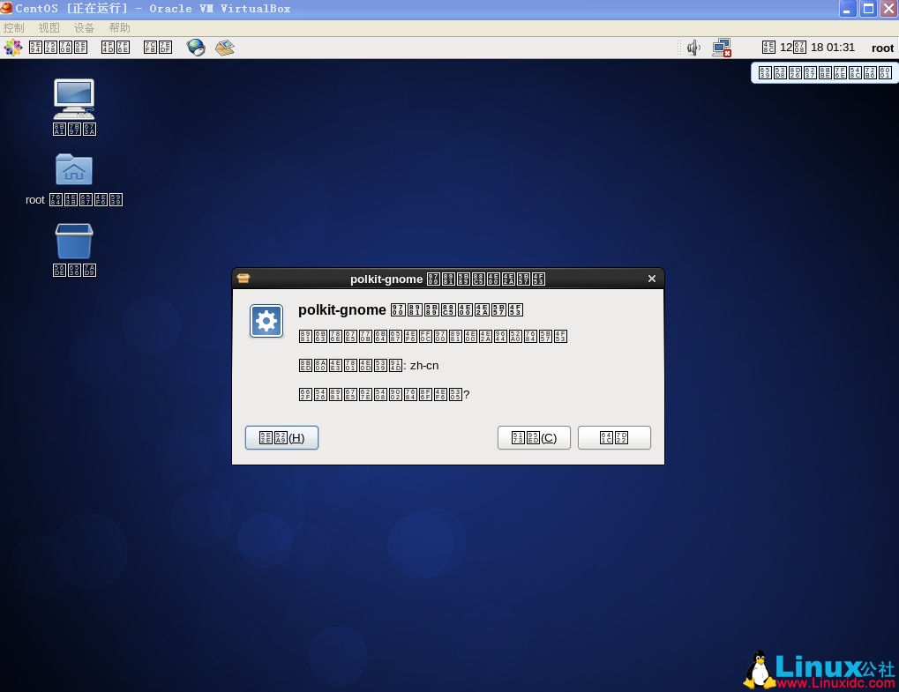Click the notepad launcher icon in panel
Viewport: 899px width, 692px height.
click(x=225, y=48)
